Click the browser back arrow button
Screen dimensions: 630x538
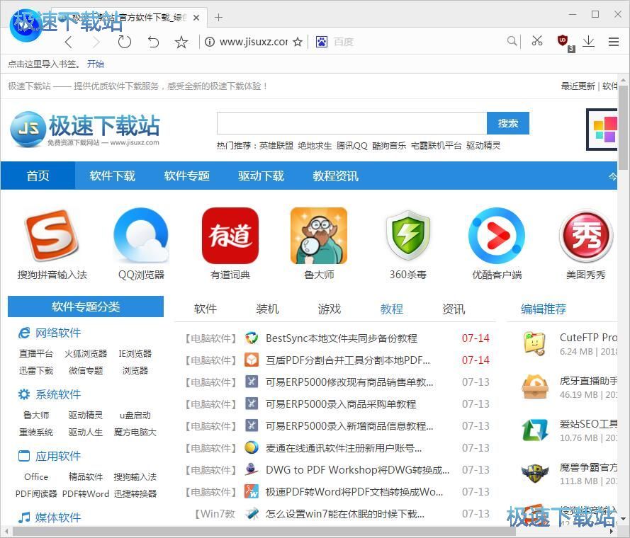[69, 42]
